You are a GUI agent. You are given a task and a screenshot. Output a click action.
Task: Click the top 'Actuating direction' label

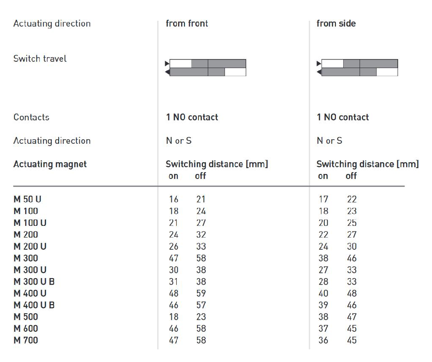[52, 23]
